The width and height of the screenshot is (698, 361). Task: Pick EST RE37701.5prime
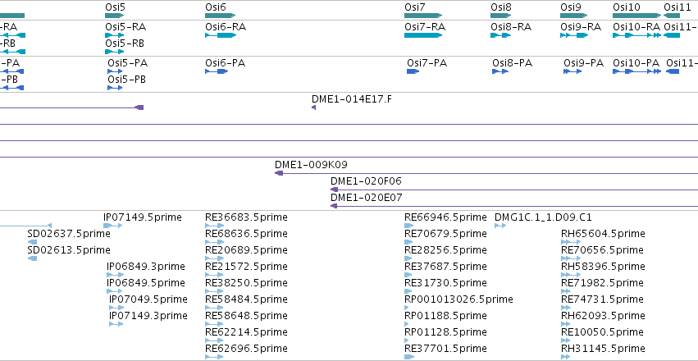[x=409, y=357]
